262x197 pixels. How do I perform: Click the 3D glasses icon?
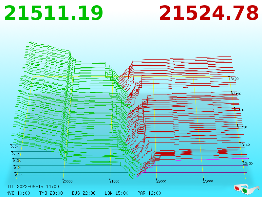point(247,189)
